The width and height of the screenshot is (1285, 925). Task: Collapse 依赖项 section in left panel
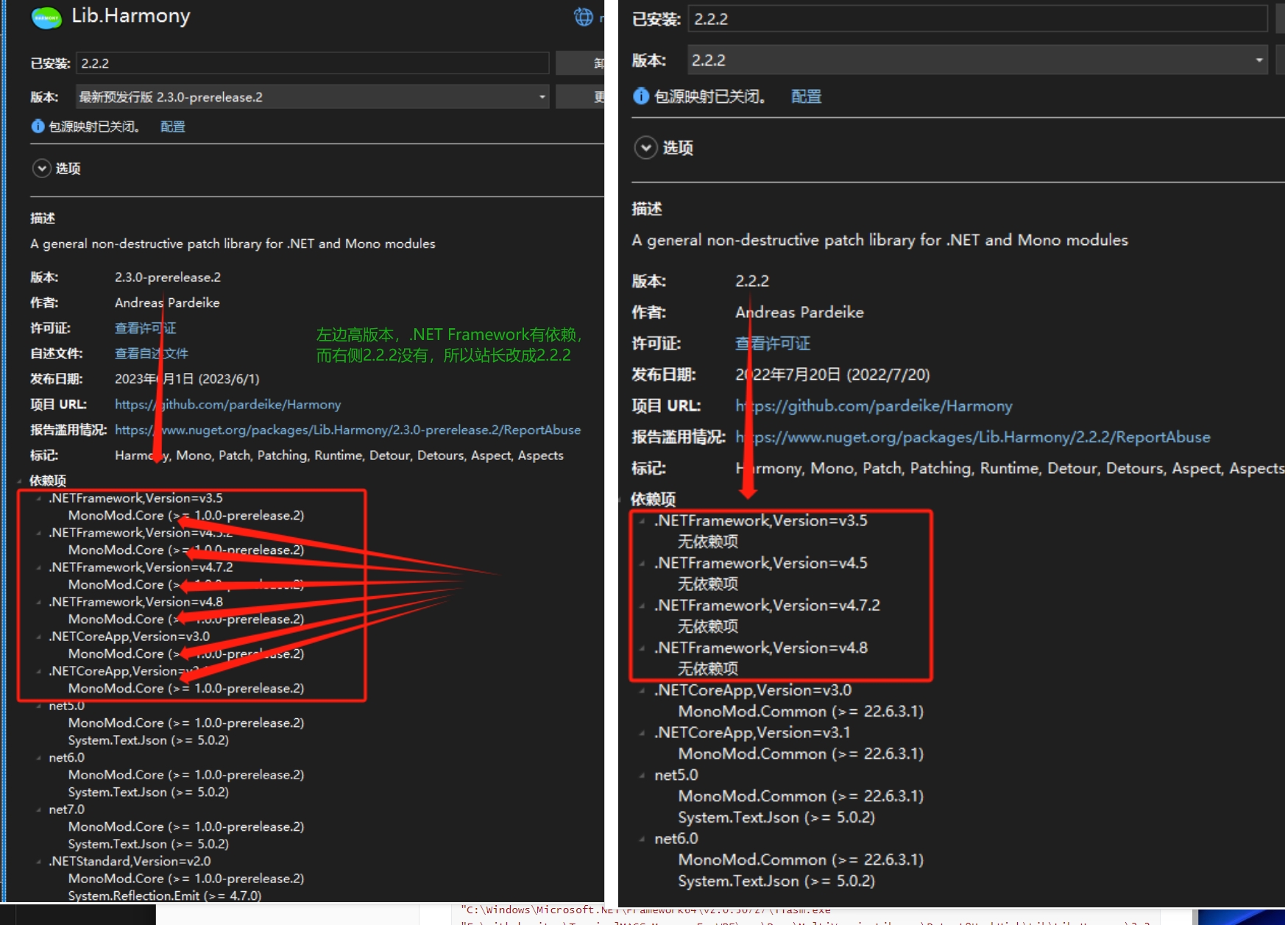[x=20, y=481]
